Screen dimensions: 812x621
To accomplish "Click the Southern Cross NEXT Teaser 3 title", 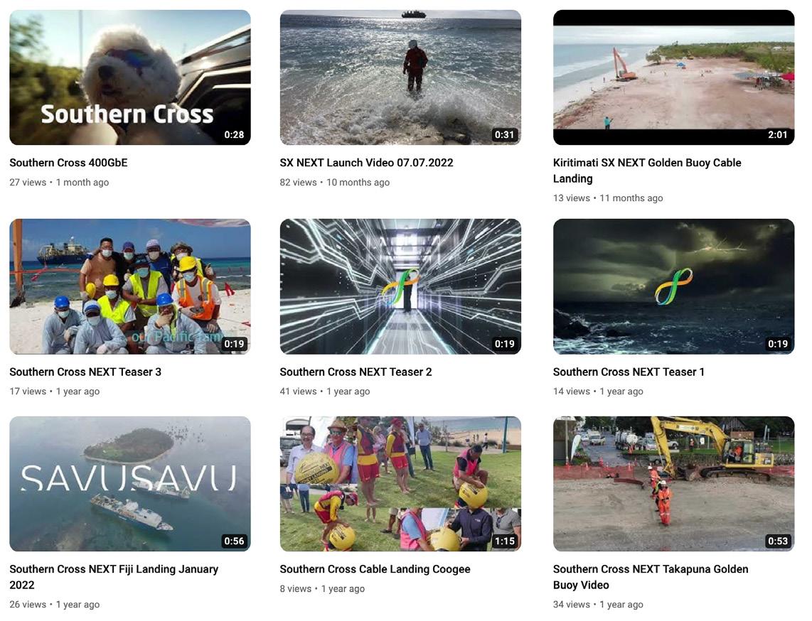I will [85, 372].
